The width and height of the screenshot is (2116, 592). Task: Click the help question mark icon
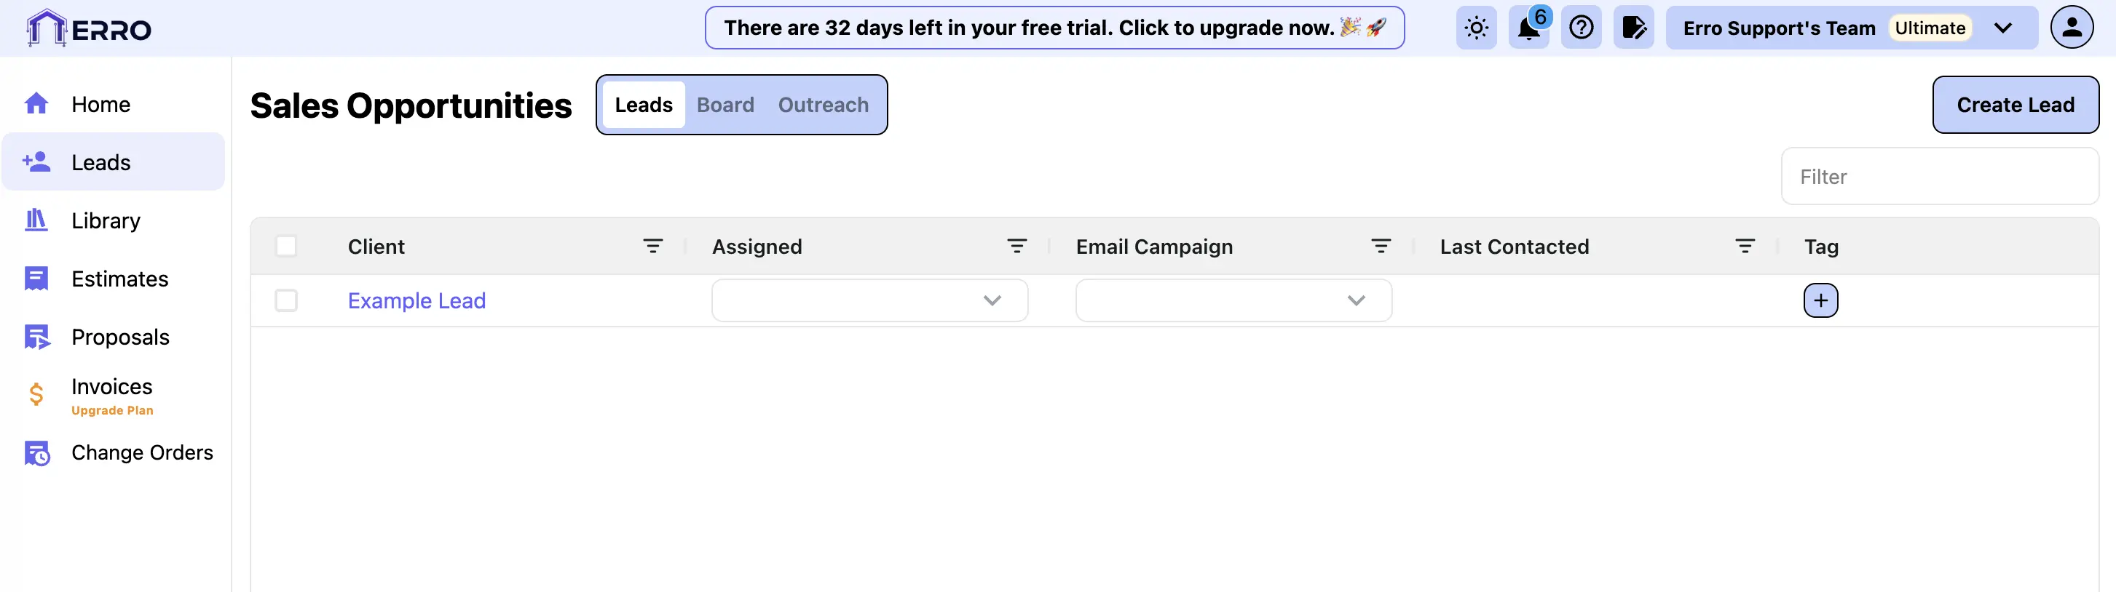tap(1580, 28)
